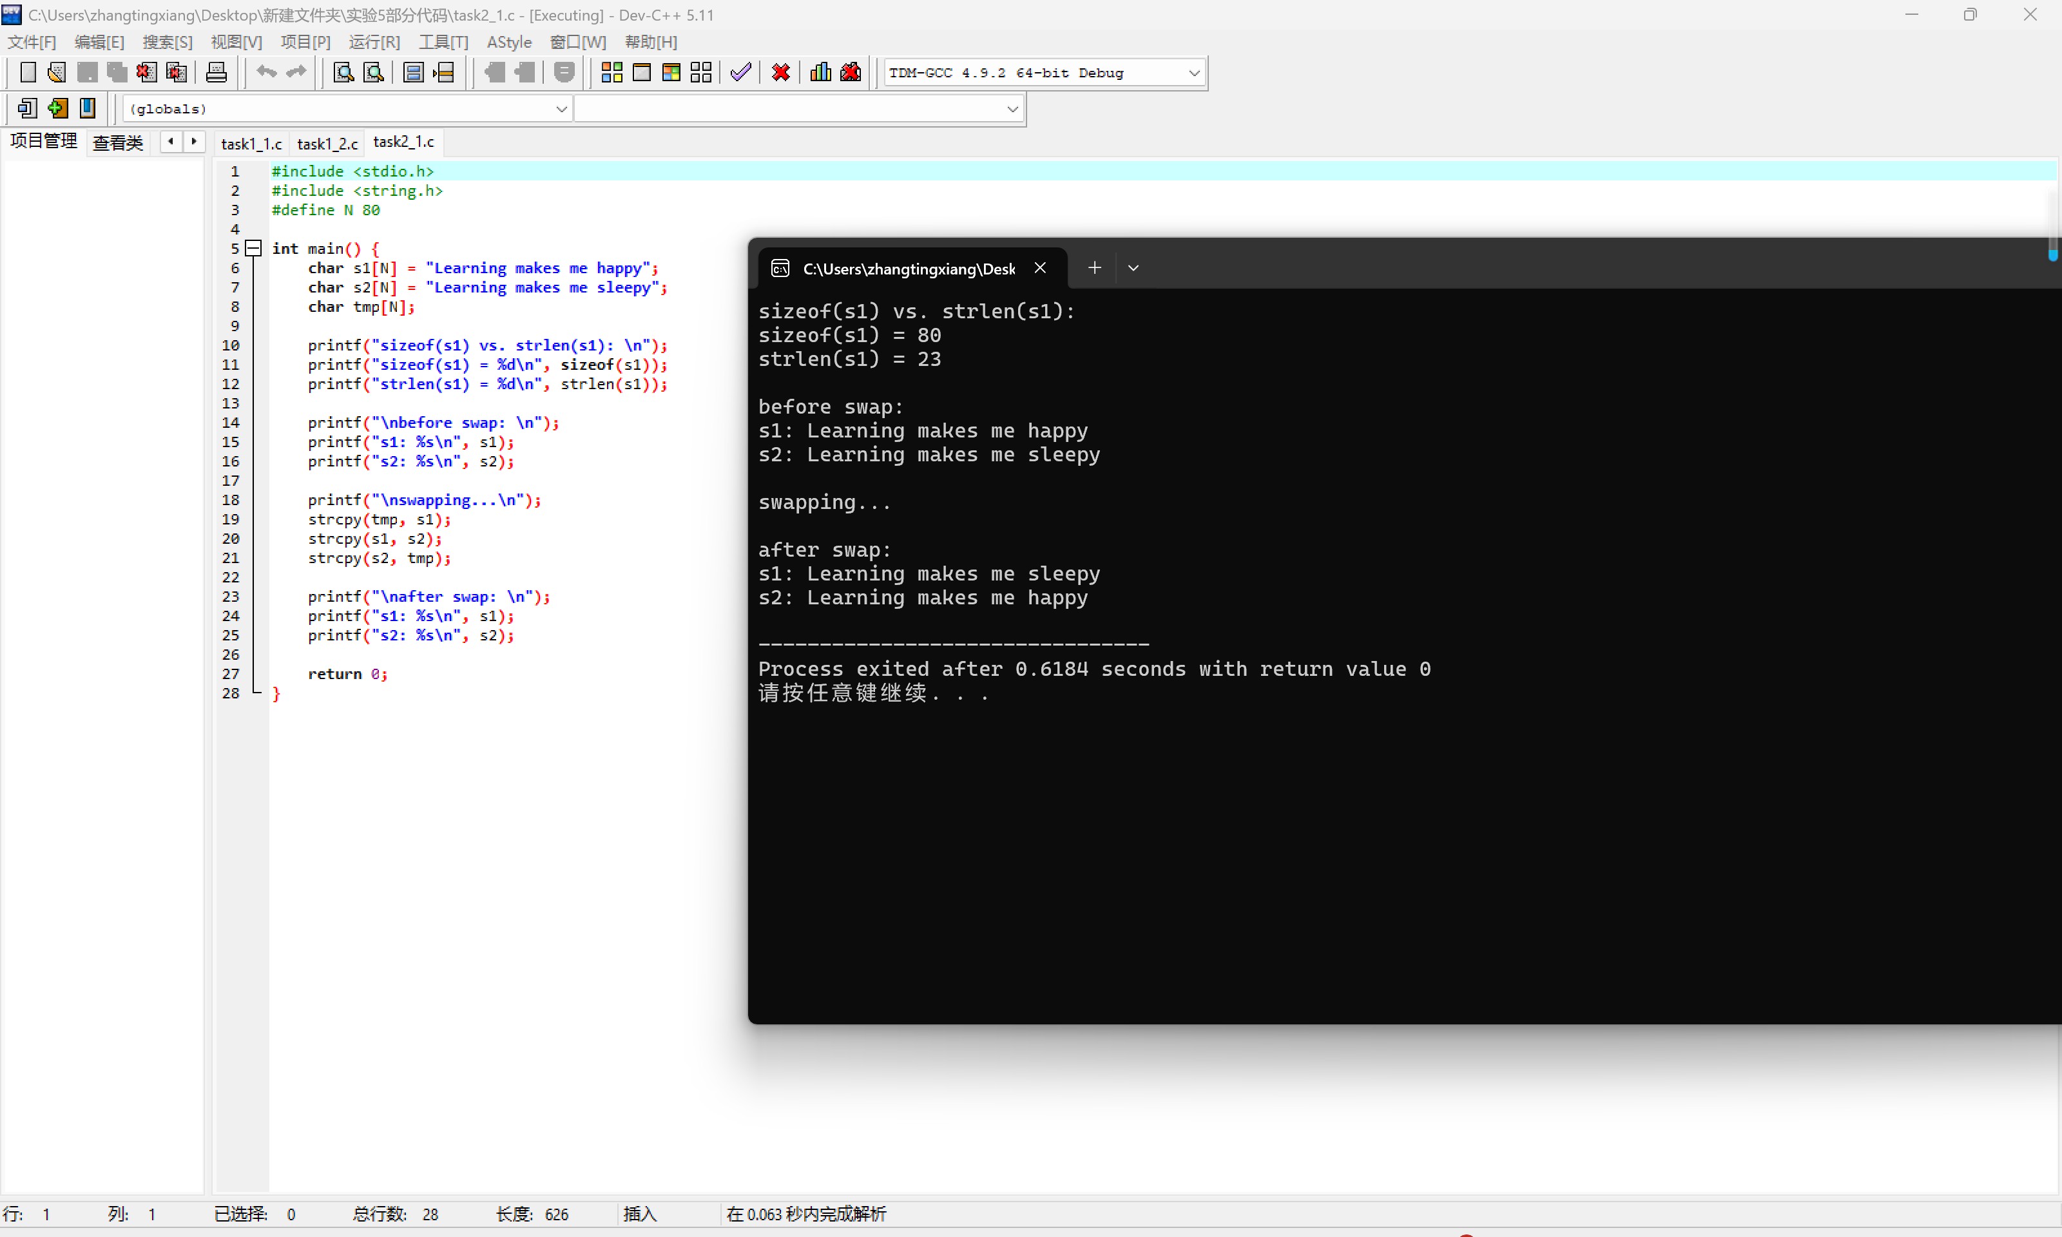Click the Print toolbar icon
Screen dimensions: 2062x1237
216,73
